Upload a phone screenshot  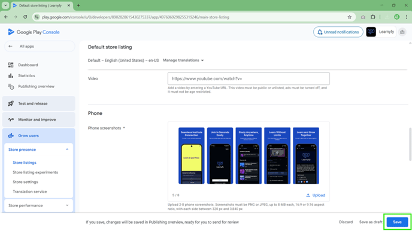pyautogui.click(x=316, y=195)
